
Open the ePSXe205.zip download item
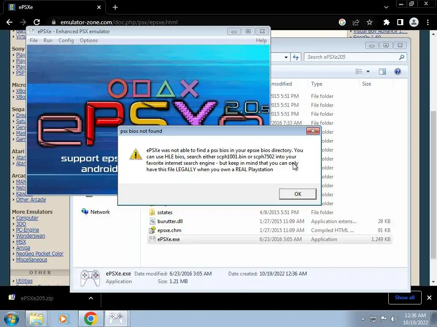tap(37, 298)
